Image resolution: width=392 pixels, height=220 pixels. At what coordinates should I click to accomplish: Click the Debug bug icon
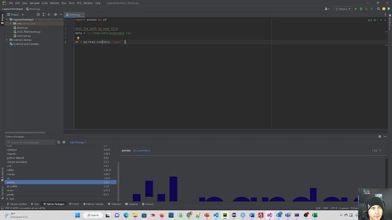click(361, 9)
